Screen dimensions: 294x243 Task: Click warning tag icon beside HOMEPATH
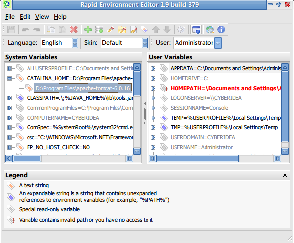pos(164,88)
